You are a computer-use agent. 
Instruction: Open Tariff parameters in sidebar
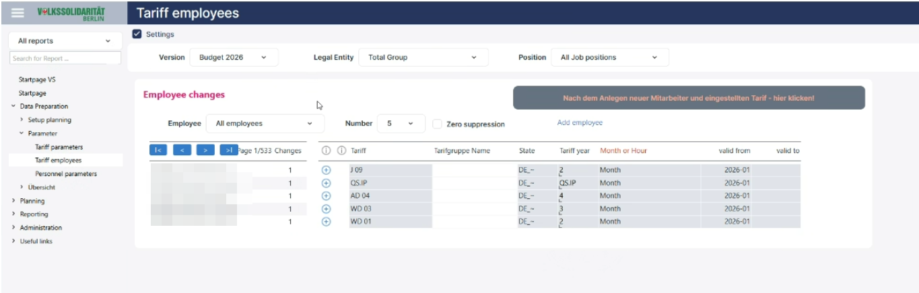point(59,147)
